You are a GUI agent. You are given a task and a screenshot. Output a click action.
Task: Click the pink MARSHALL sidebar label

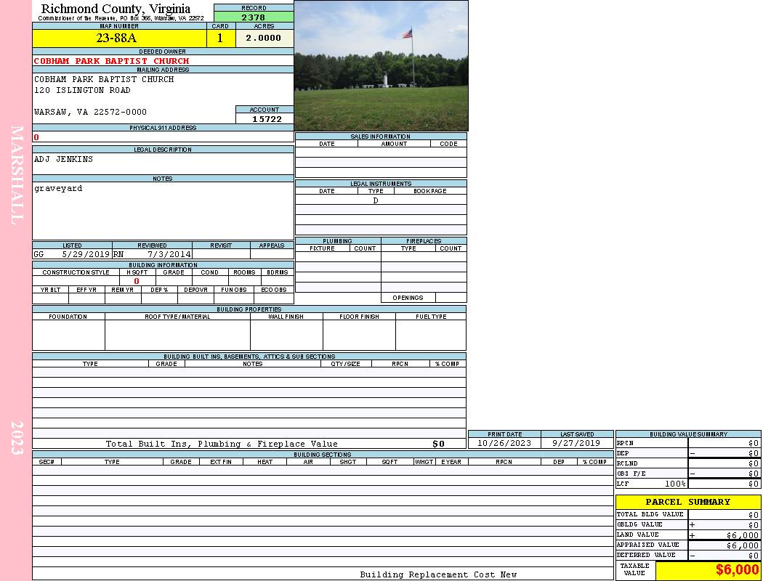click(17, 174)
